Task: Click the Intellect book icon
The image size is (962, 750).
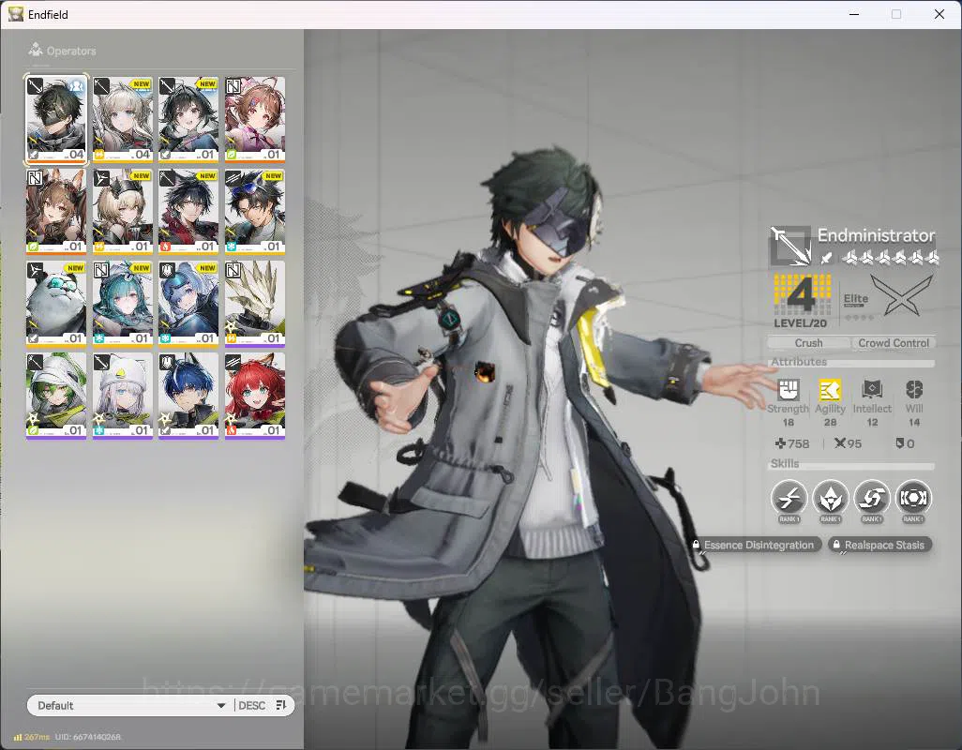Action: point(872,389)
